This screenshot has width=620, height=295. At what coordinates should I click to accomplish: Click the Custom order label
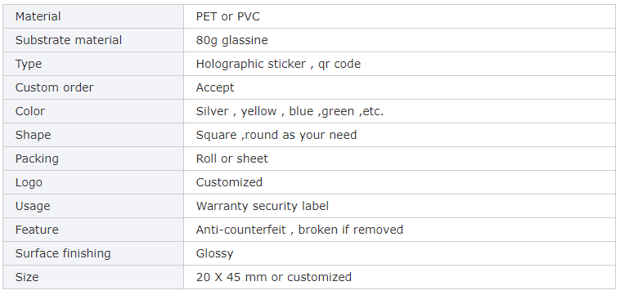click(x=54, y=87)
